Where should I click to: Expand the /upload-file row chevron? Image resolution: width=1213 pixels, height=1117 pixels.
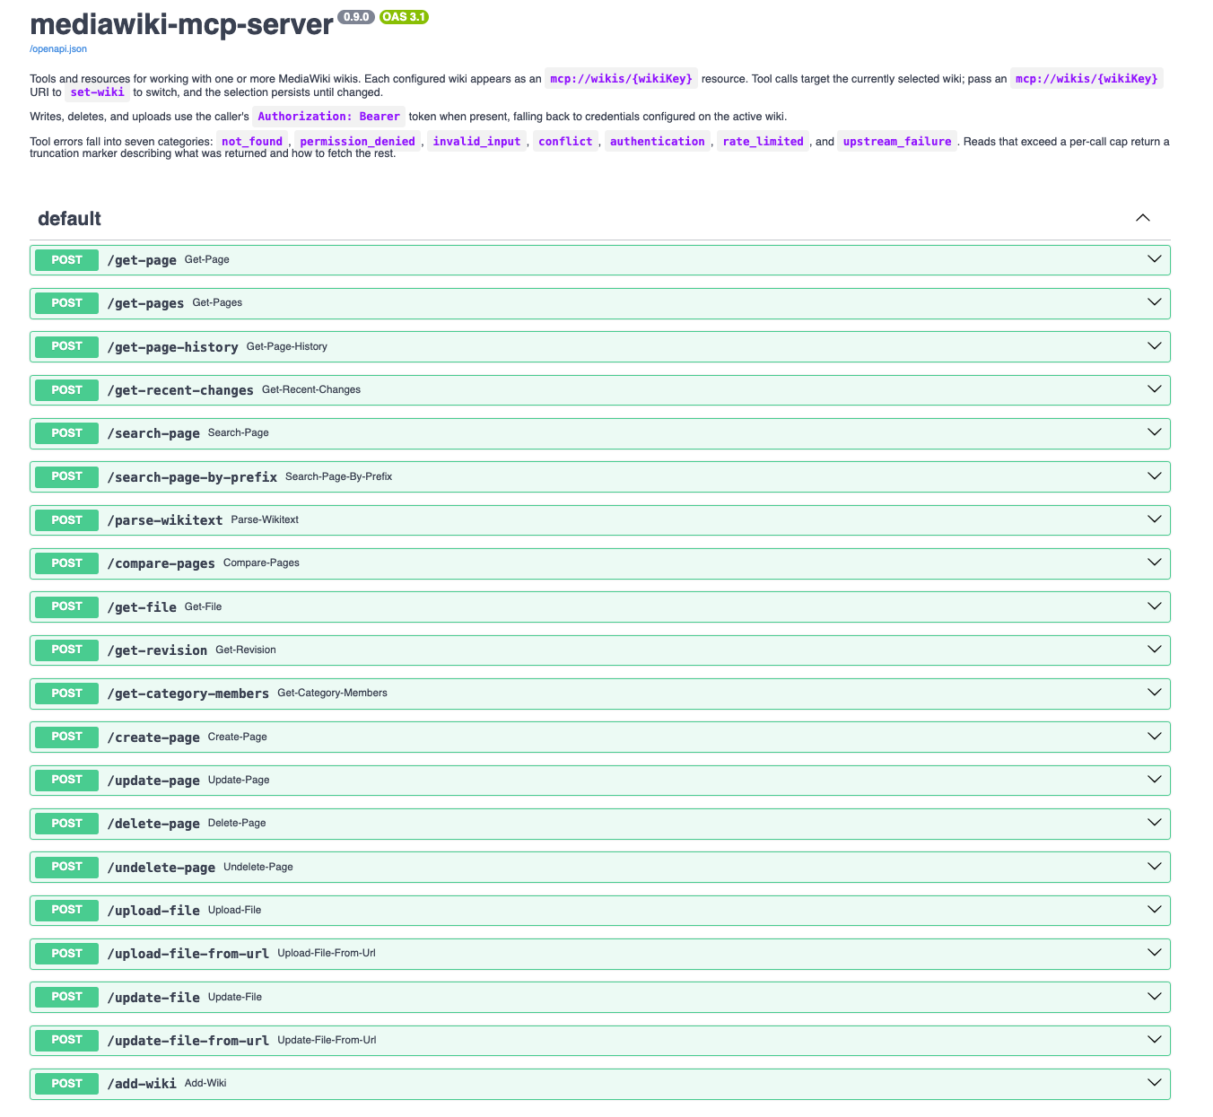(x=1155, y=910)
